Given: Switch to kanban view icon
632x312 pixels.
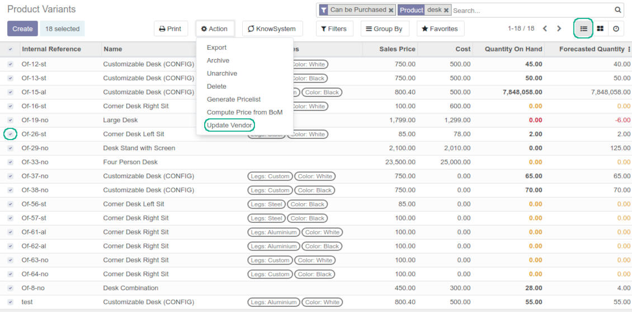Looking at the screenshot, I should point(600,28).
